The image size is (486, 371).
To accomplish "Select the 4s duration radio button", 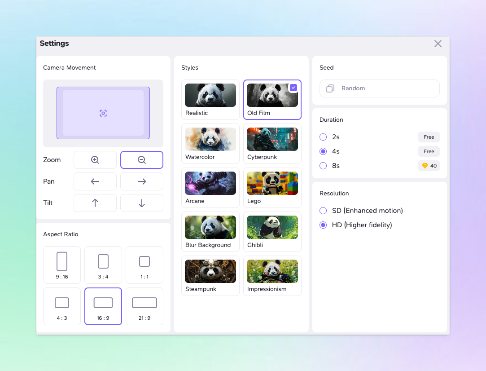I will [x=323, y=151].
